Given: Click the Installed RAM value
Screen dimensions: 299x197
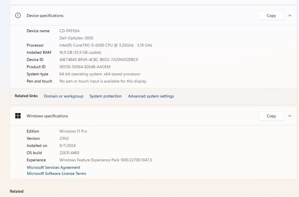Looking at the screenshot, I should (80, 52).
